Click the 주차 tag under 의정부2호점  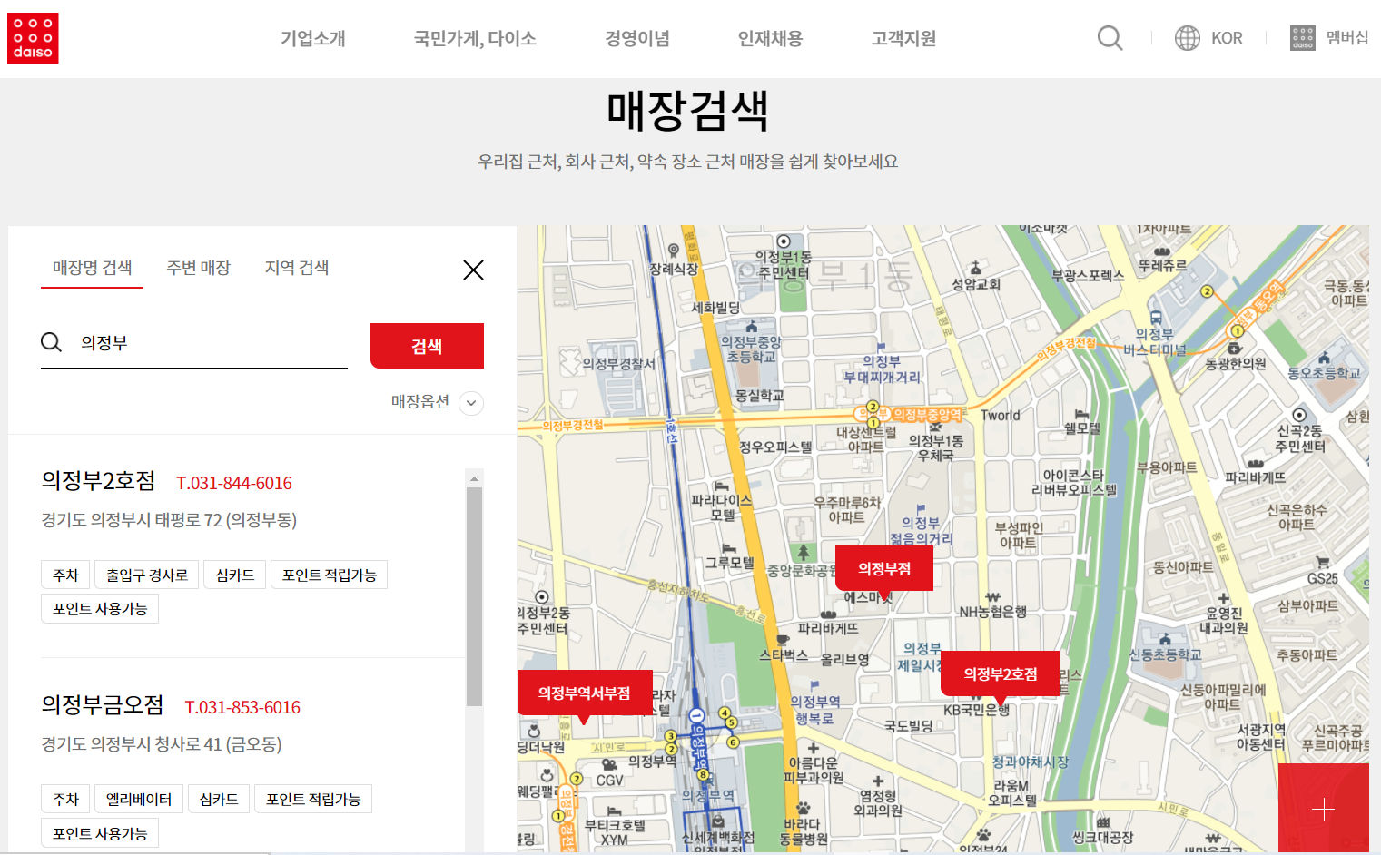tap(65, 575)
